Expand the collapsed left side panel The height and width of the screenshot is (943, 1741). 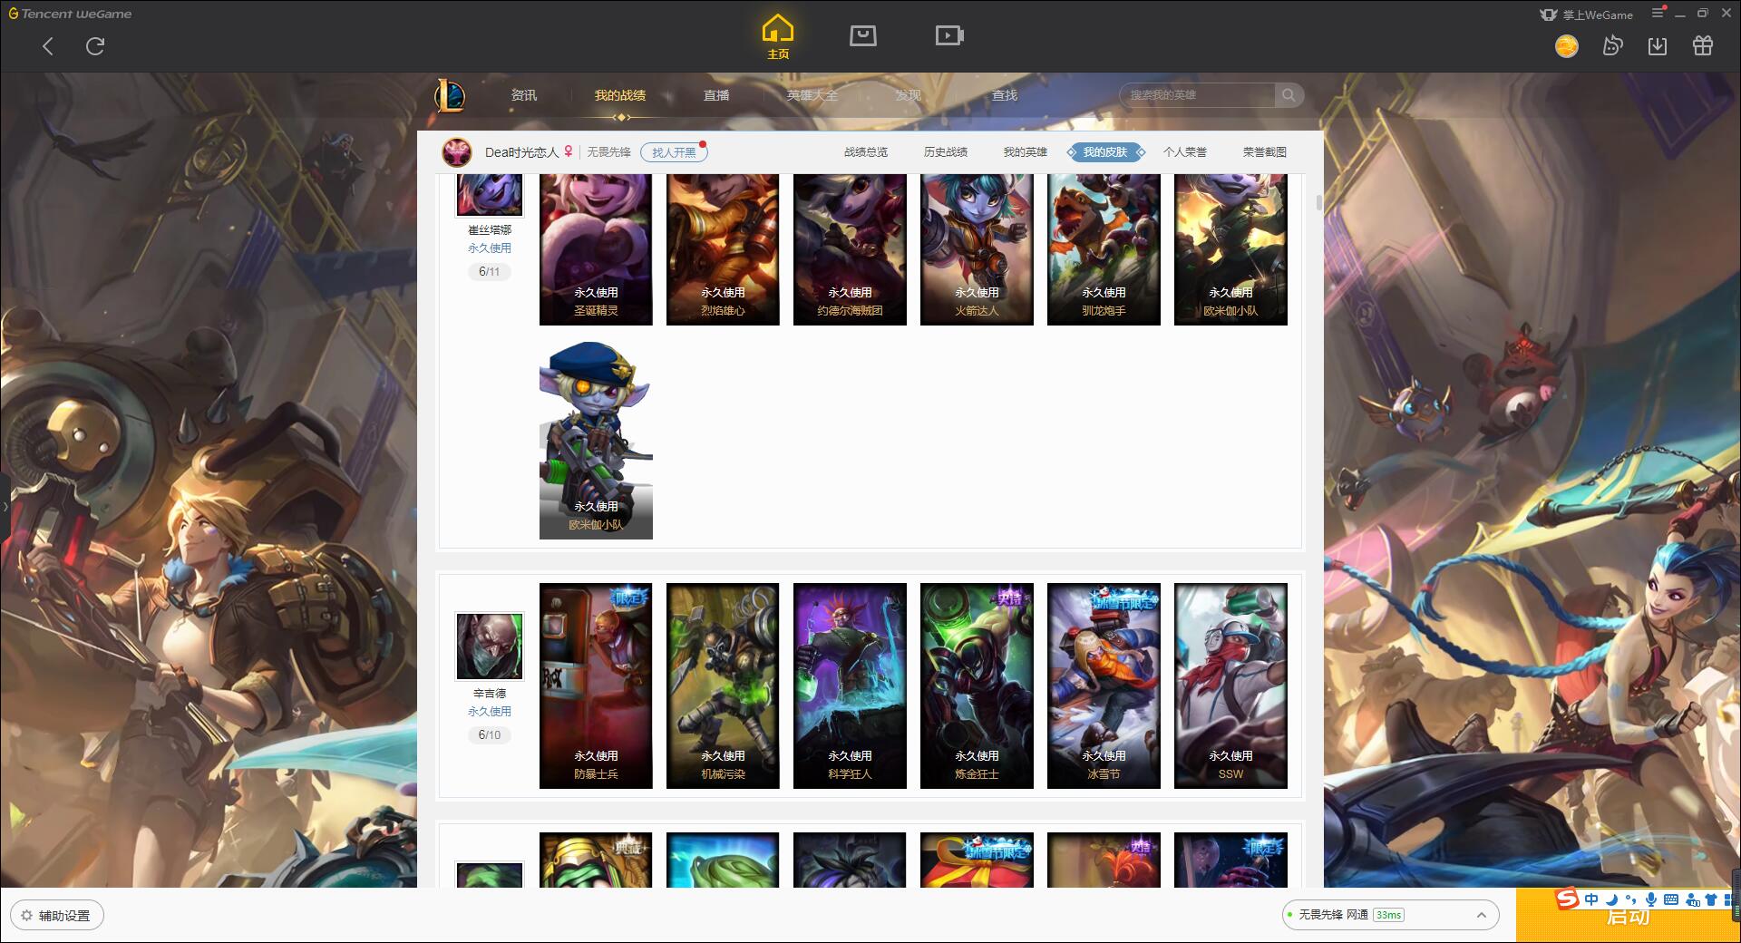pyautogui.click(x=5, y=506)
